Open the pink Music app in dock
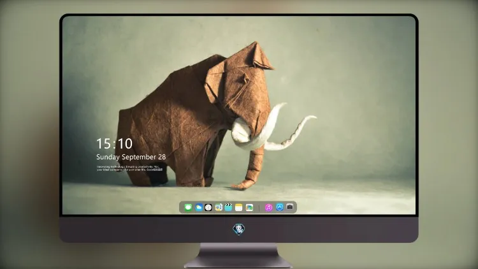478x269 pixels. 268,208
